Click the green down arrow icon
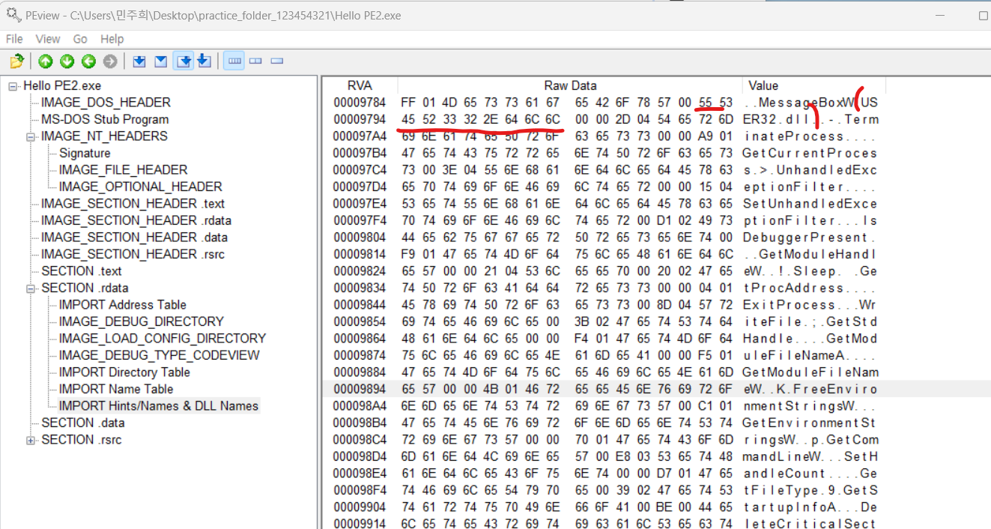This screenshot has width=991, height=529. [67, 61]
